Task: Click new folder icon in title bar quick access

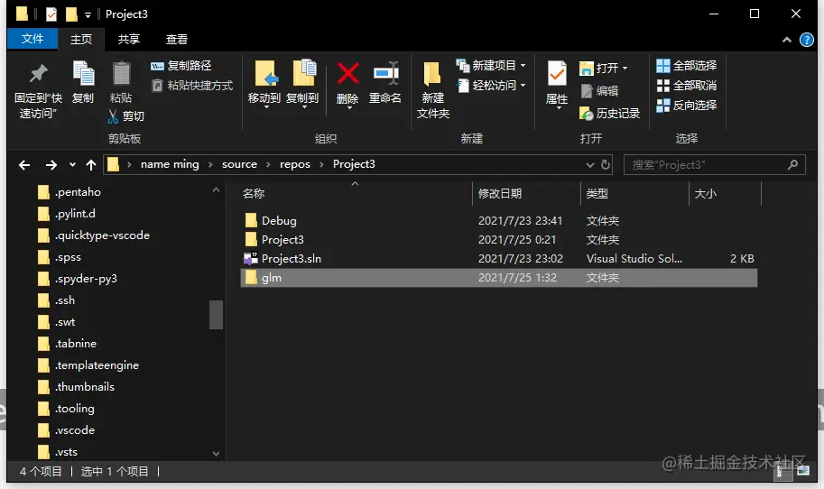Action: 71,14
